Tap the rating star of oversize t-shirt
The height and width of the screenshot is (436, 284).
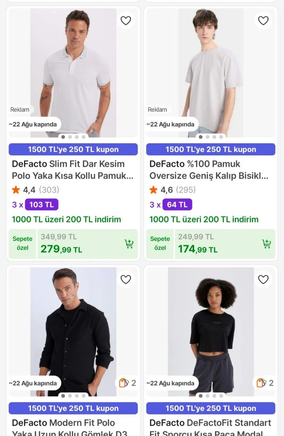coord(154,190)
